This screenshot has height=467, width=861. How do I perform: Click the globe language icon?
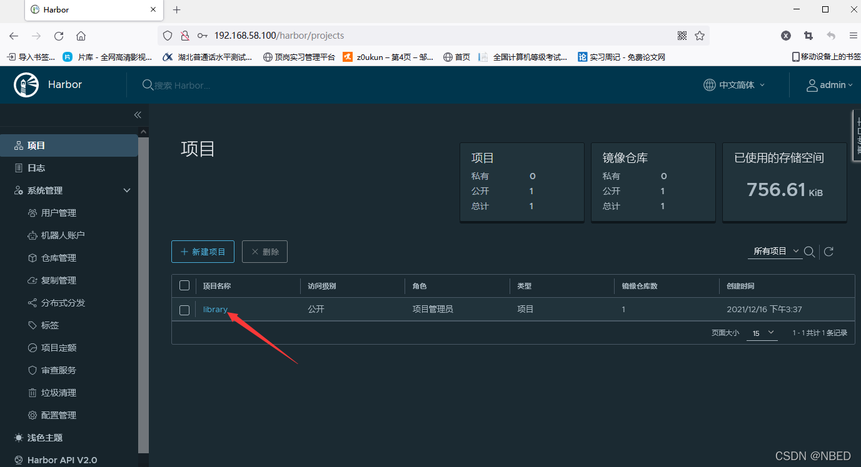pyautogui.click(x=709, y=85)
